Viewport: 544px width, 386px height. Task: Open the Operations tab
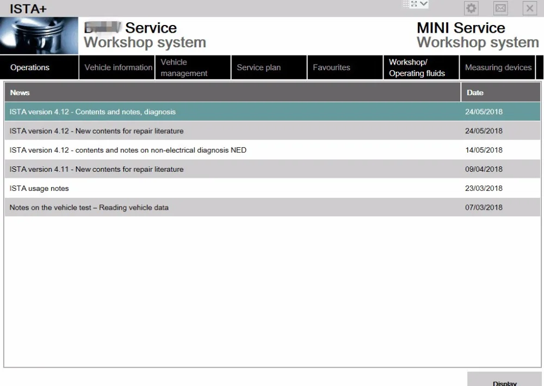39,67
